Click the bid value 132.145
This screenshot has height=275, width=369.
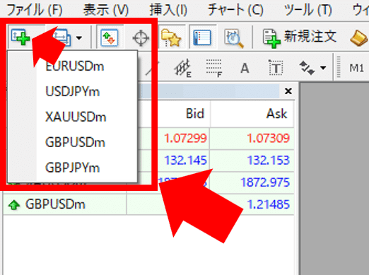tap(185, 160)
